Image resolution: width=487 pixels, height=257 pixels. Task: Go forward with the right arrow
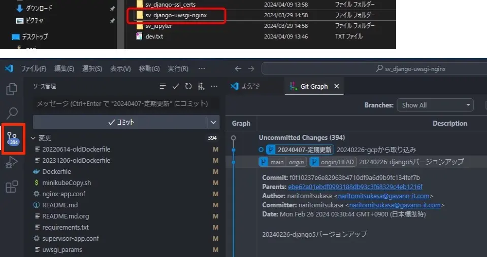(251, 68)
